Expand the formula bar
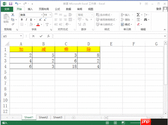The width and height of the screenshot is (168, 125). pos(165,36)
